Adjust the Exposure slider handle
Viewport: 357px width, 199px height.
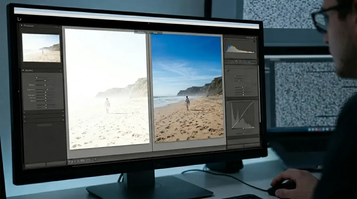click(47, 89)
